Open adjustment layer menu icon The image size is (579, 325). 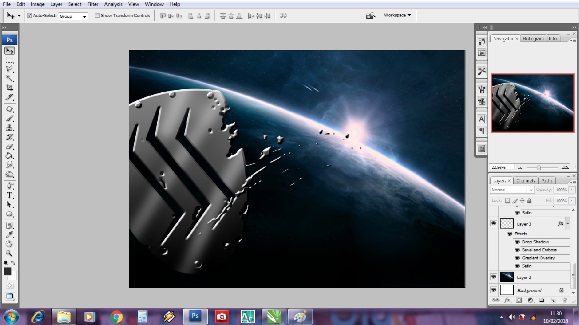(530, 300)
